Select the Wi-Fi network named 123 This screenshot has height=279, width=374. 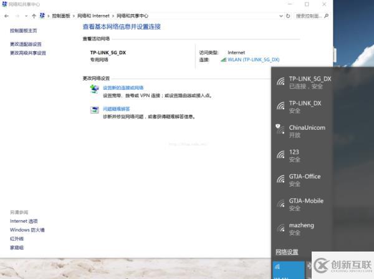click(x=294, y=152)
